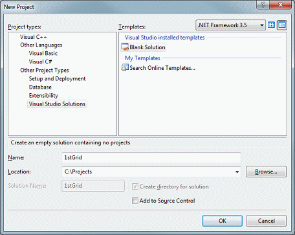This screenshot has width=295, height=235.
Task: Expand the Location path dropdown arrow
Action: click(237, 172)
